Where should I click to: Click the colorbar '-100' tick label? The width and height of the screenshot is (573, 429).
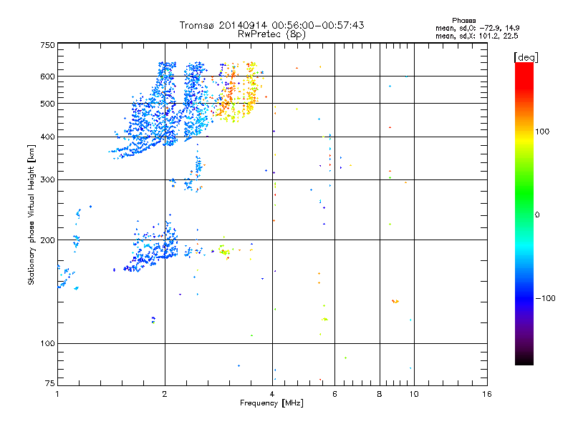[x=545, y=298]
